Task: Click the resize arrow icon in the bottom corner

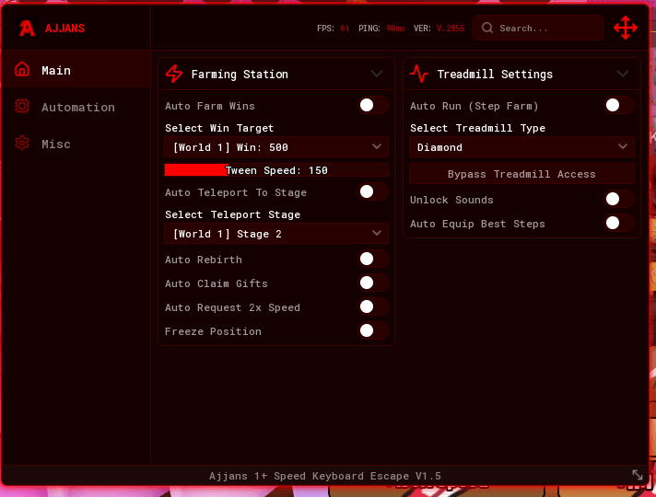Action: pos(638,475)
